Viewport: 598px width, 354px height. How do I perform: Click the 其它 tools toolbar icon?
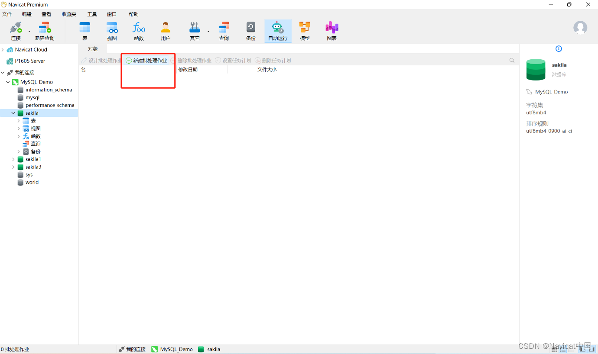tap(195, 31)
